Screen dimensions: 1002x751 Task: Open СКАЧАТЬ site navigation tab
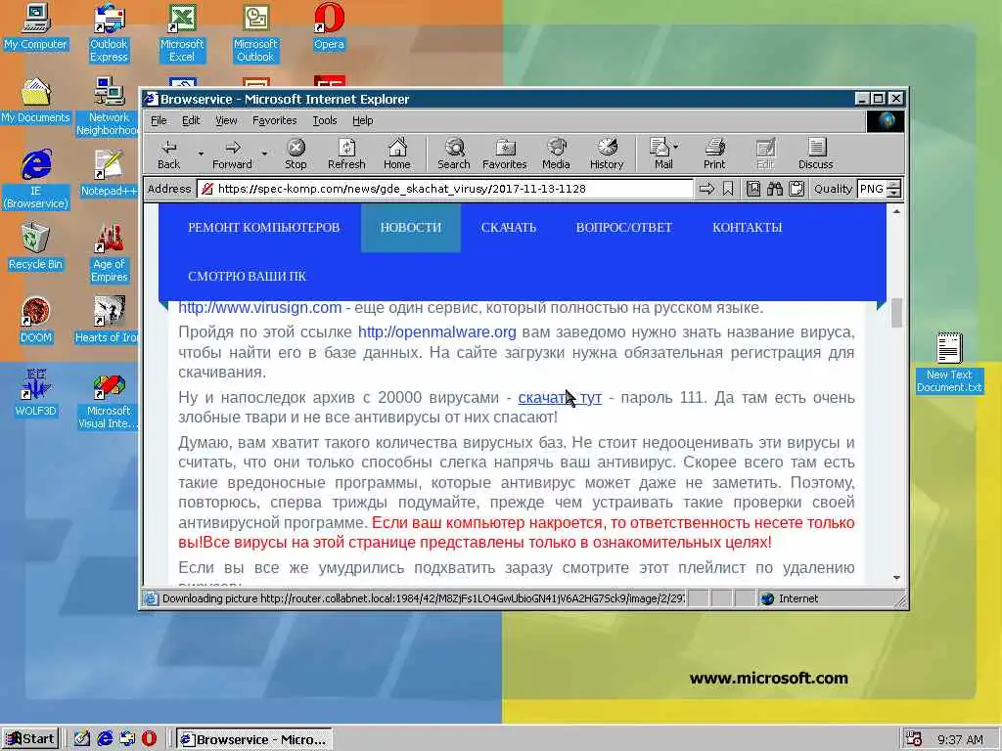coord(509,227)
